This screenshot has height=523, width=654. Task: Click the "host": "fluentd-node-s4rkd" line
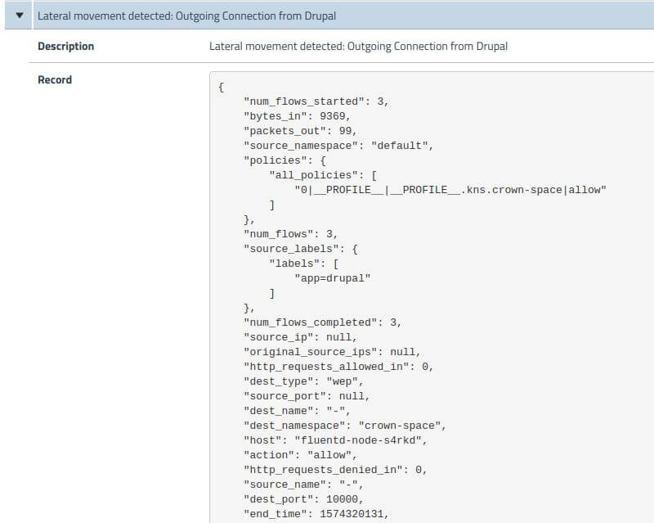point(335,440)
